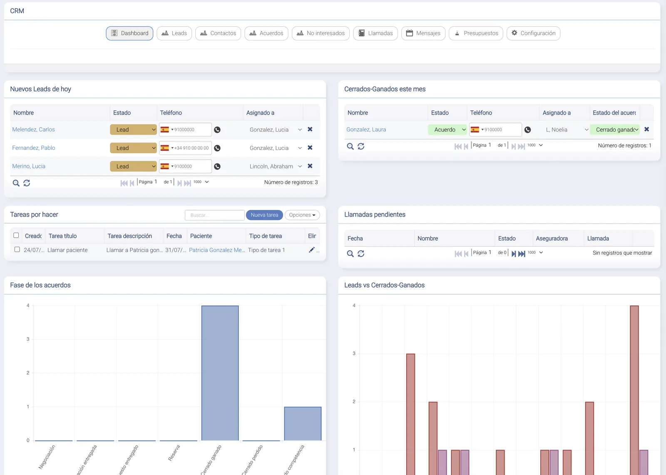
Task: Open the Opciones dropdown in Tareas
Action: pyautogui.click(x=302, y=215)
